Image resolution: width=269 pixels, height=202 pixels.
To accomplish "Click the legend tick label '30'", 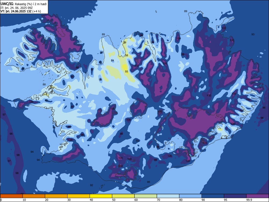I will 69,200.
